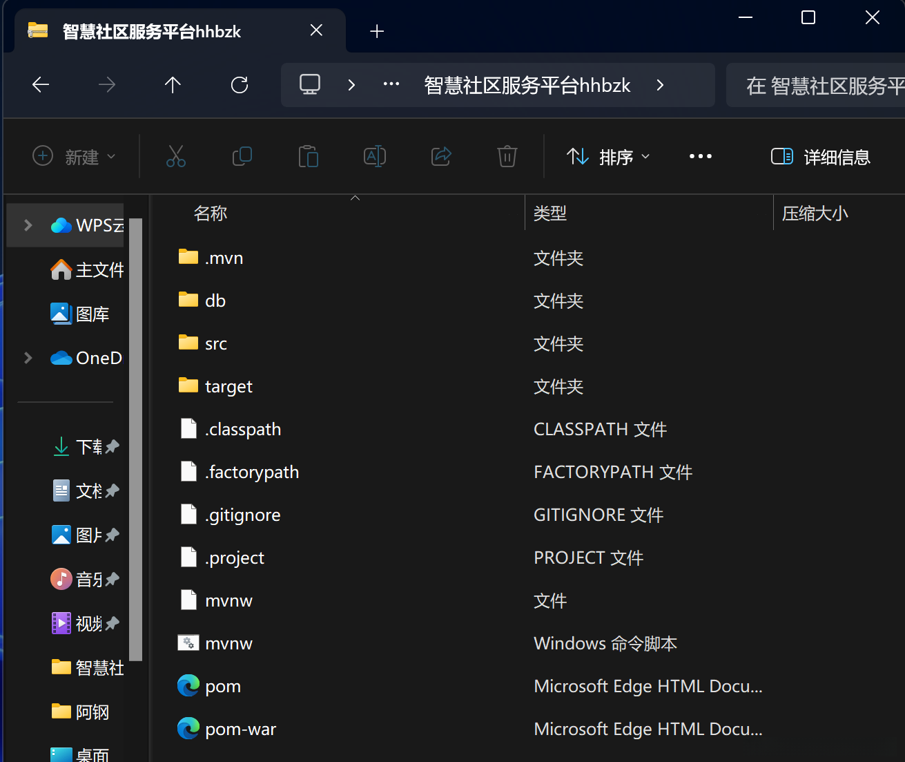Click the search box input field
This screenshot has height=762, width=905.
[821, 85]
